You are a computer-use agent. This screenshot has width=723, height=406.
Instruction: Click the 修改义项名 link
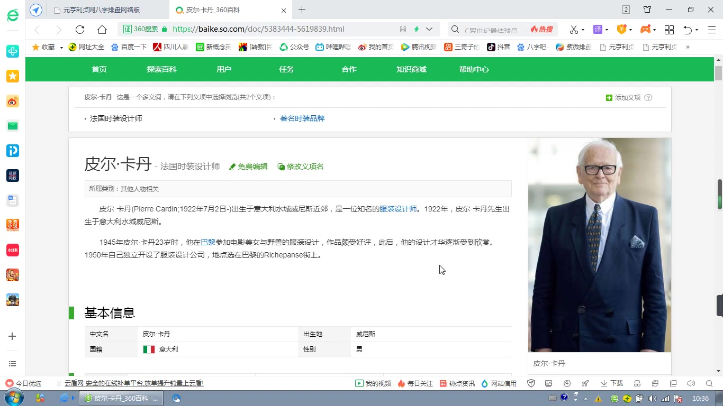tap(301, 167)
